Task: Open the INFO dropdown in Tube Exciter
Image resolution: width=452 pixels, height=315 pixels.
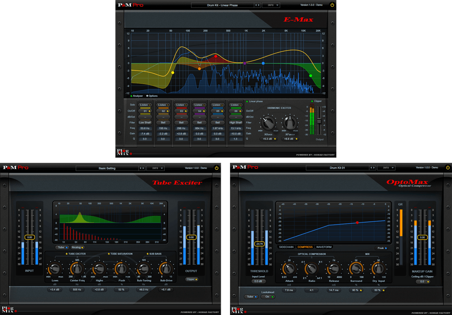Action: tap(155, 168)
